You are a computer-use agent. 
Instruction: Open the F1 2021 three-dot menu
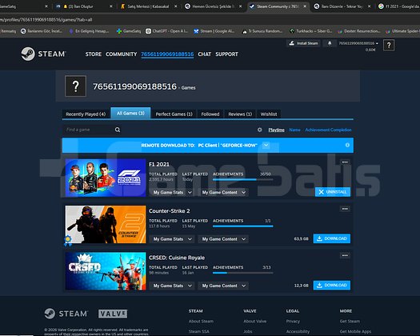(x=345, y=162)
